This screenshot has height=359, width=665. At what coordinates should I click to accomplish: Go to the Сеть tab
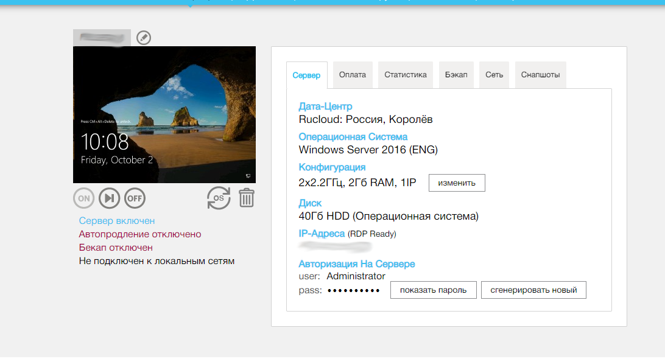click(494, 75)
